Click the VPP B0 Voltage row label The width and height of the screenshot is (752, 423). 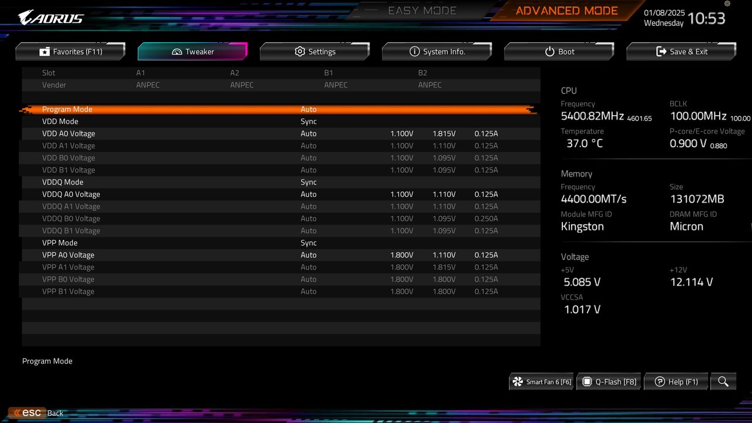(68, 279)
